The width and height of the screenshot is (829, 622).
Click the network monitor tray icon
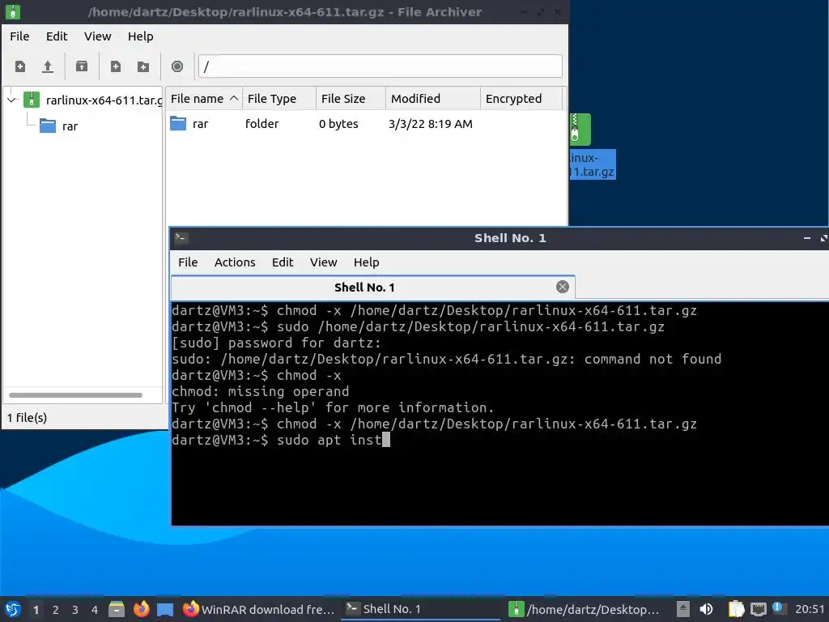click(758, 609)
